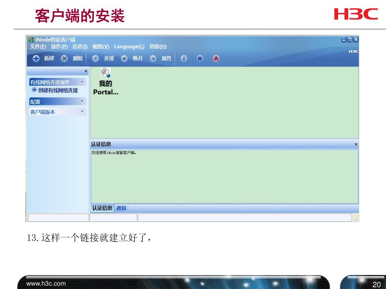Click the 删除 toolbar label

pos(78,58)
